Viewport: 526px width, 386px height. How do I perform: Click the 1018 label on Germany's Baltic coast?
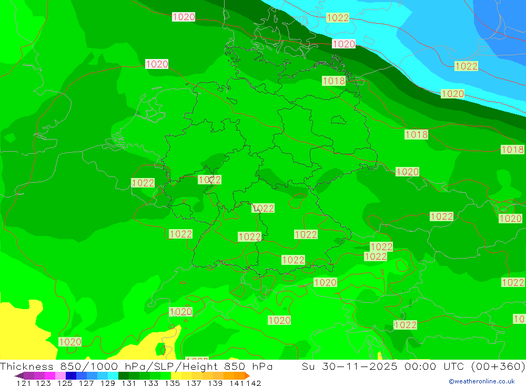[x=334, y=81]
